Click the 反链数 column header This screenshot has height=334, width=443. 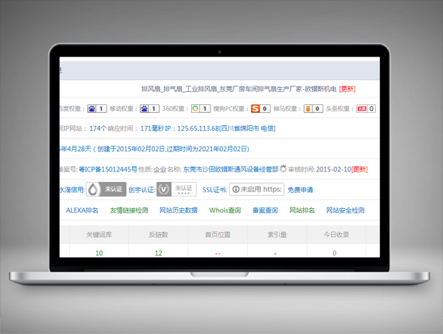click(x=159, y=234)
